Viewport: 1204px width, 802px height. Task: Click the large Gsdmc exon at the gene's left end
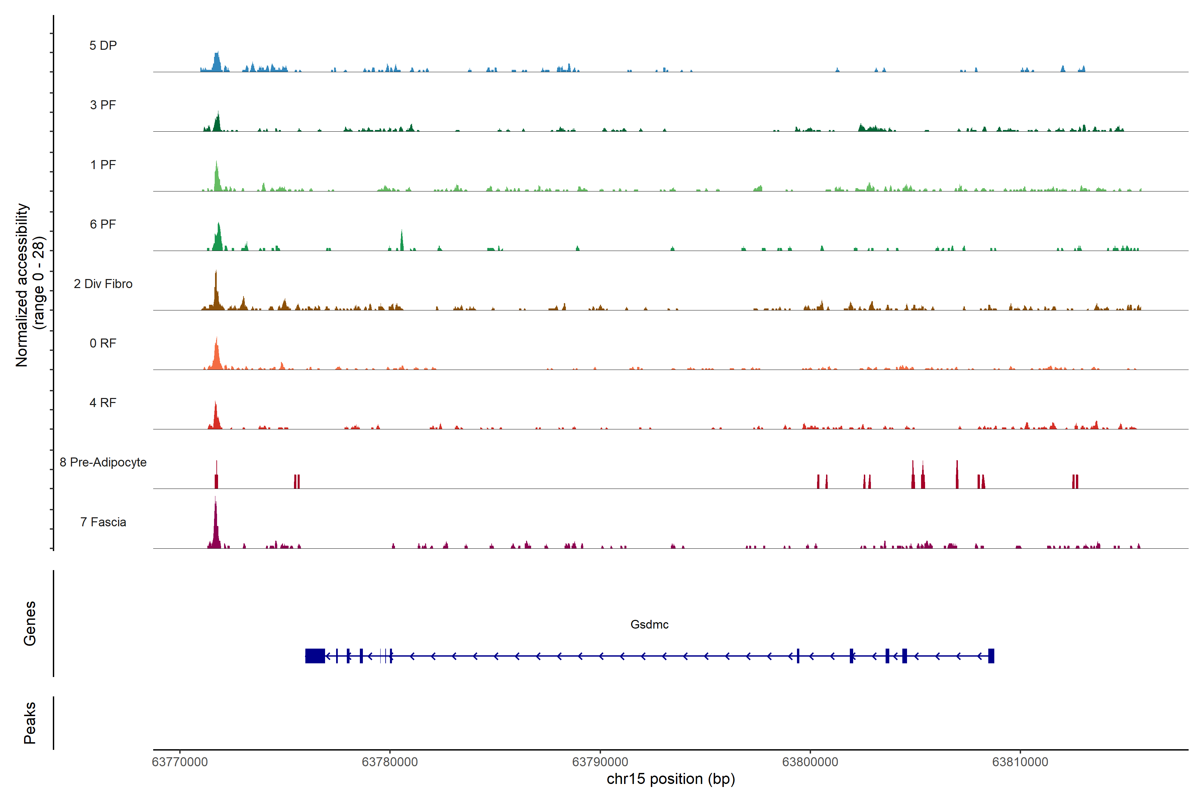click(x=315, y=656)
